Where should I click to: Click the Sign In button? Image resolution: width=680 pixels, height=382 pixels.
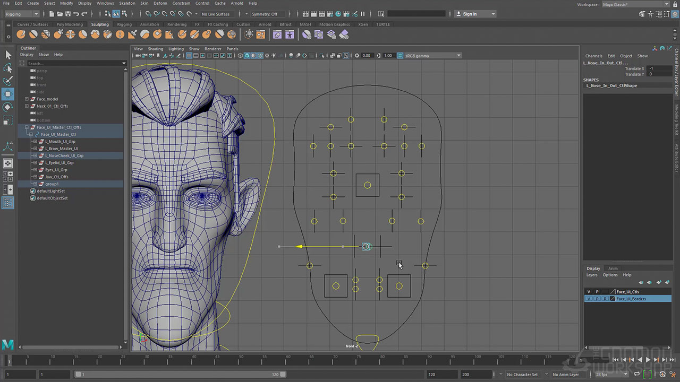point(470,14)
